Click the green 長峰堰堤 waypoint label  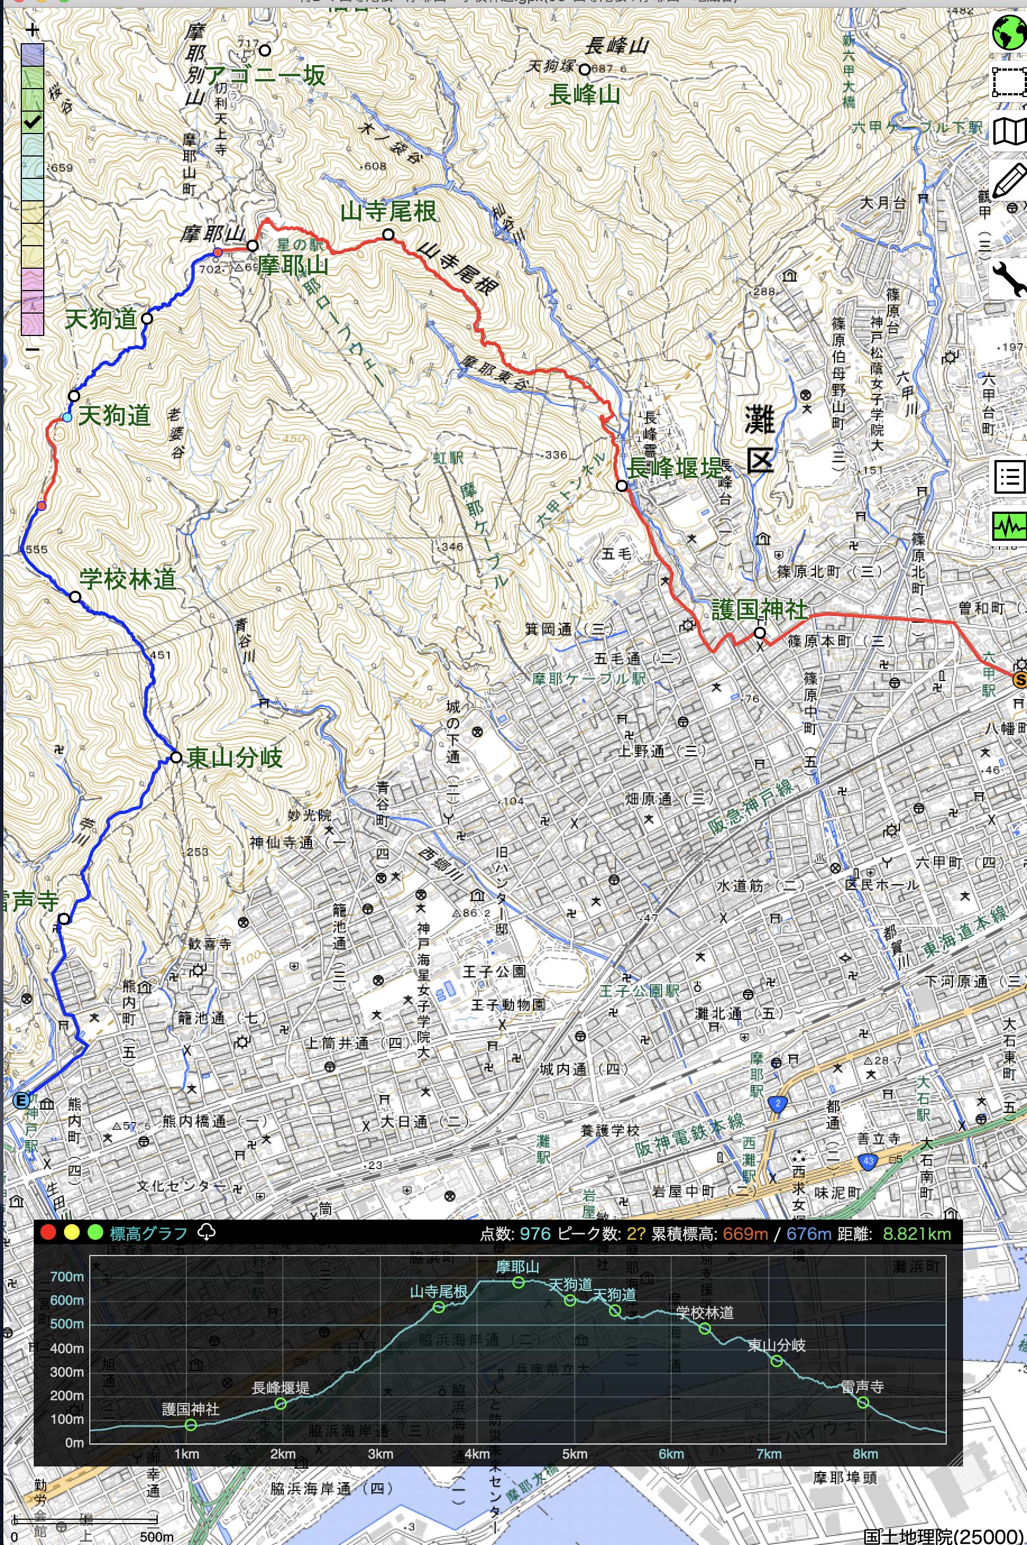[675, 469]
